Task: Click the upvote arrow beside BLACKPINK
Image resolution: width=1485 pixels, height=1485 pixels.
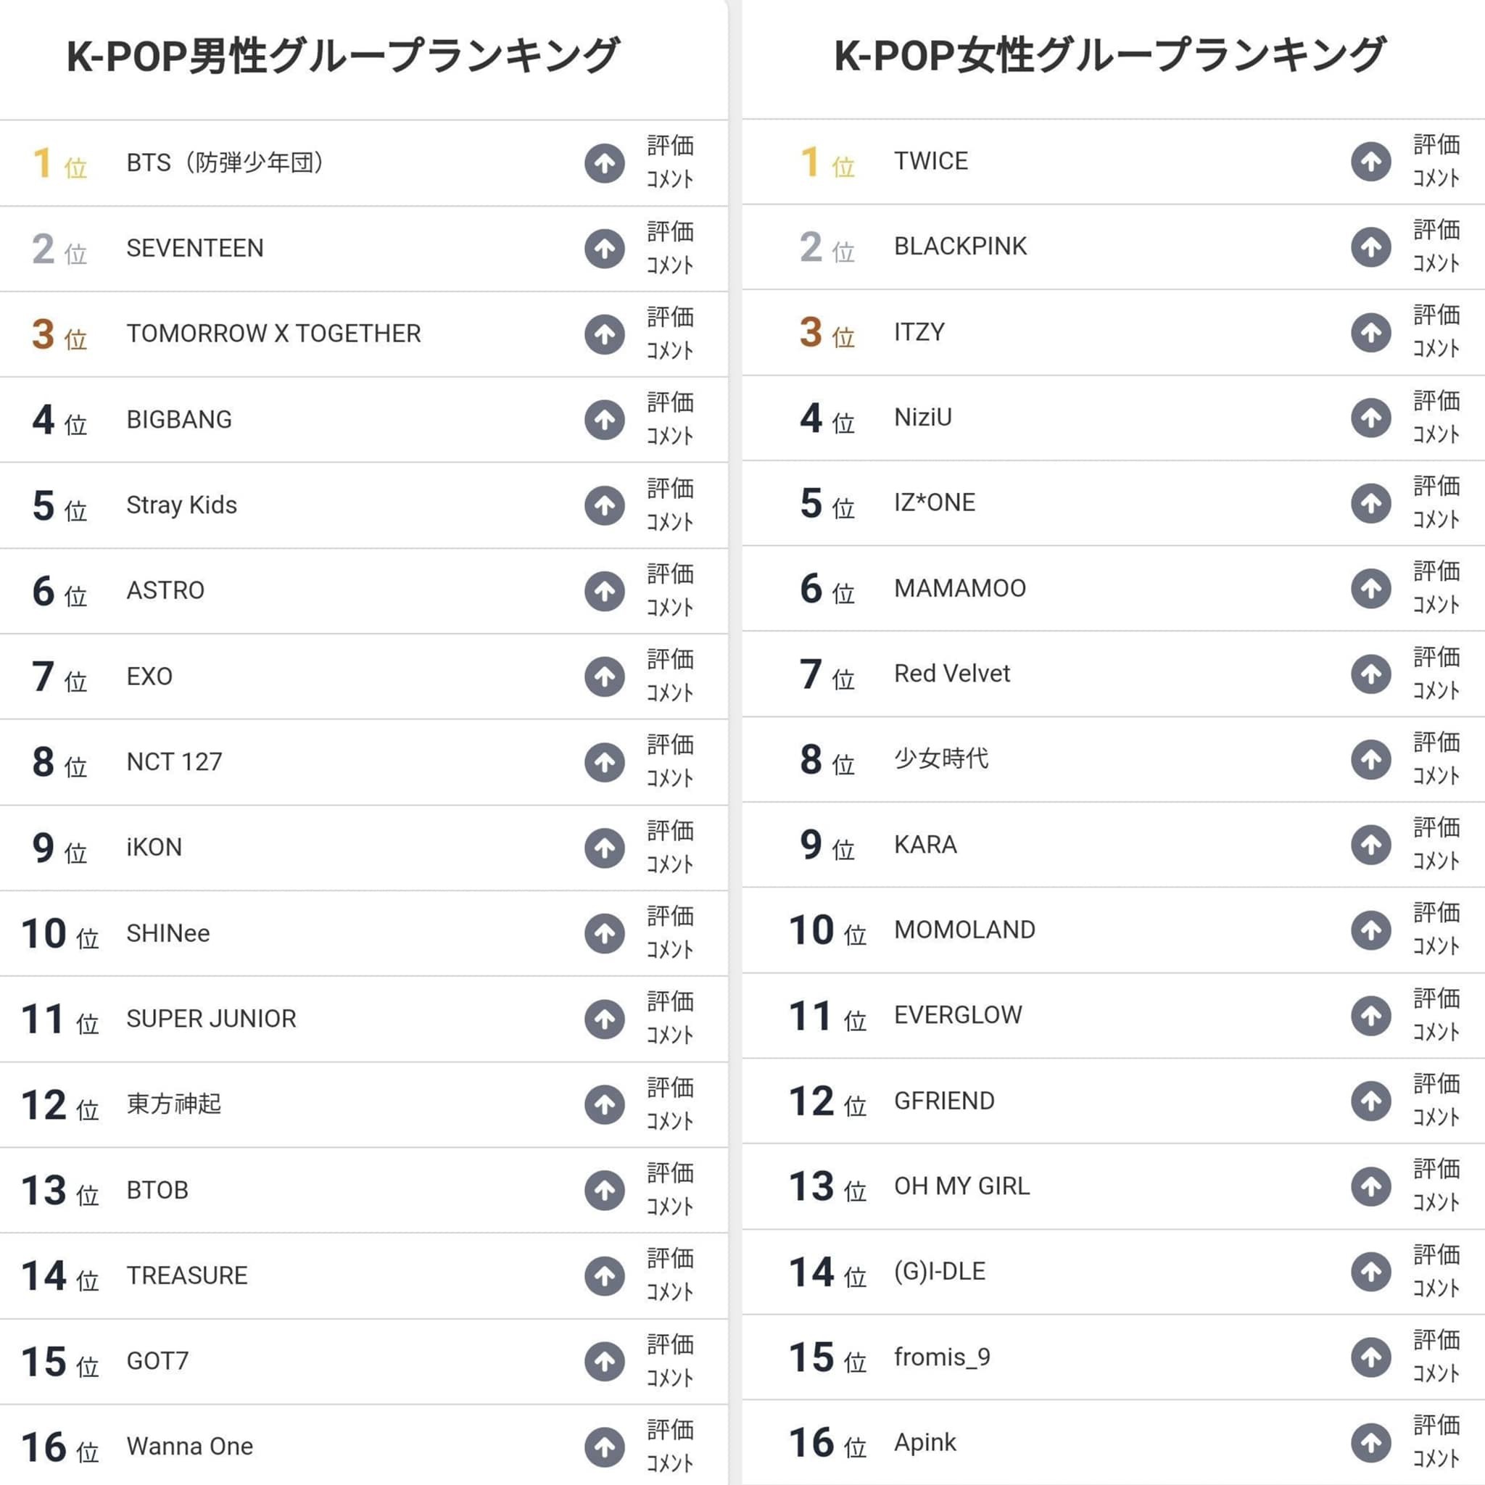Action: pyautogui.click(x=1370, y=247)
